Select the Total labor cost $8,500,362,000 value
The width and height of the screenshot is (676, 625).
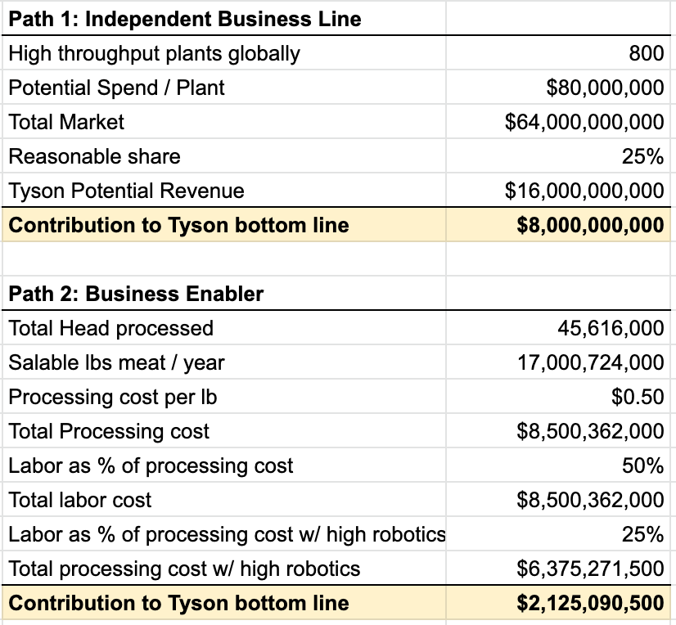(558, 500)
